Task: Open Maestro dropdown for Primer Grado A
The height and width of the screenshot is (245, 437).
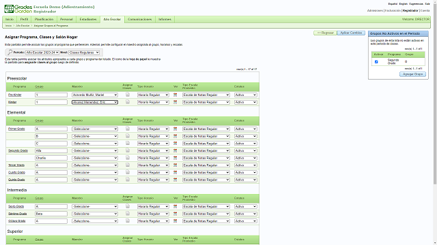Action: click(95, 129)
